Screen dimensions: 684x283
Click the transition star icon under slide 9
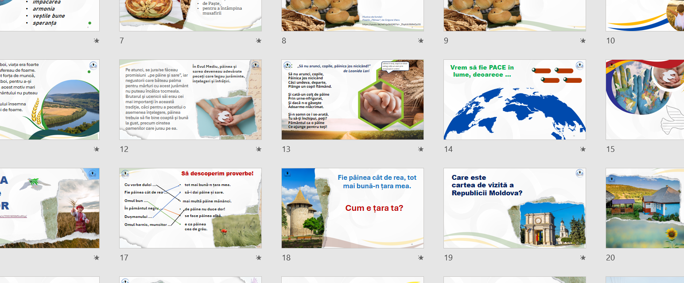[x=583, y=41]
